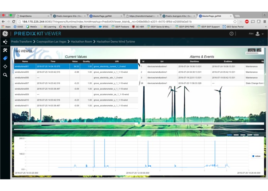Select the windturbine011 row

click(76, 106)
